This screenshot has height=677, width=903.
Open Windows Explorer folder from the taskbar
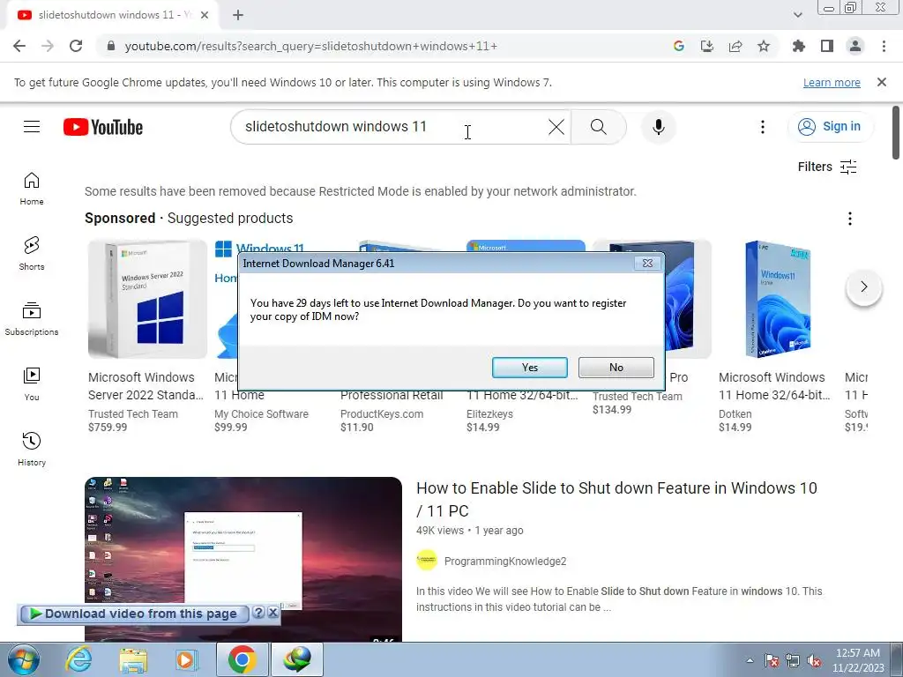click(x=133, y=659)
